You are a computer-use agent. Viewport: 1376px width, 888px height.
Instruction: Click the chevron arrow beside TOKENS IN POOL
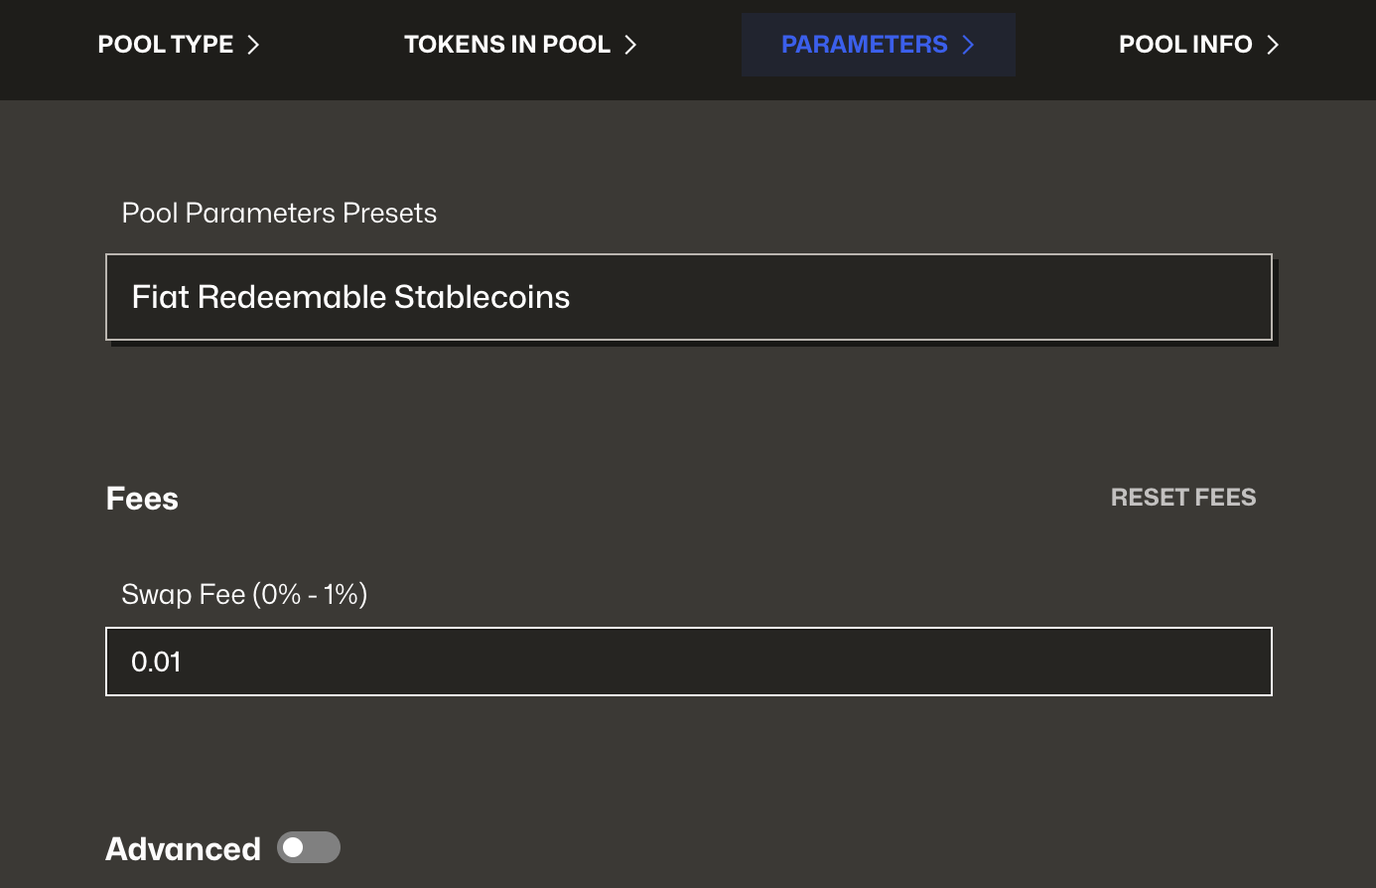click(x=630, y=45)
